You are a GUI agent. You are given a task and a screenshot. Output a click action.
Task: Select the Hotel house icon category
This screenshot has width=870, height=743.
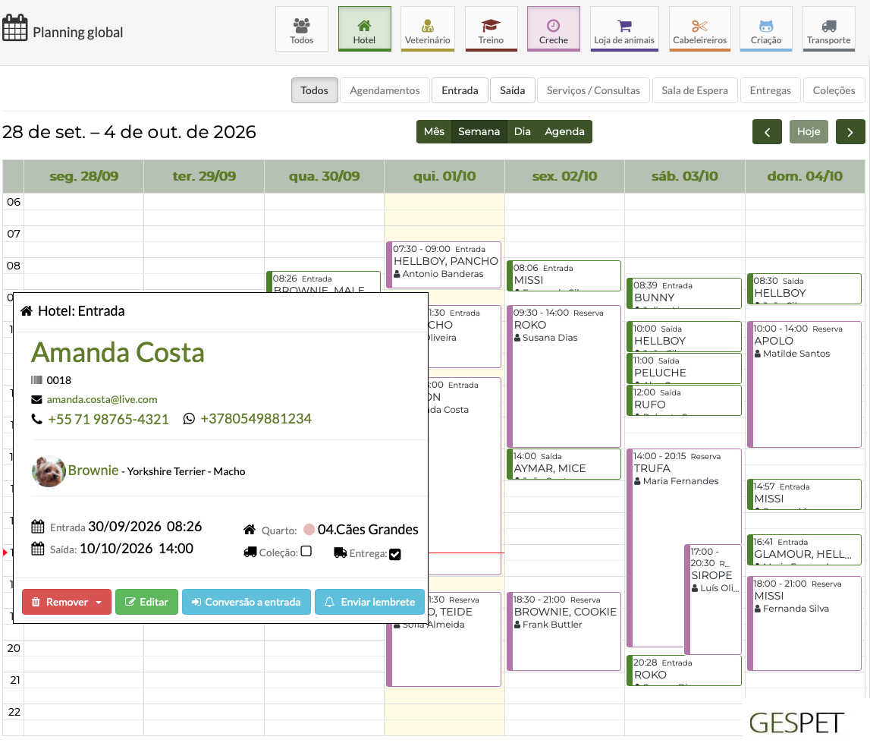tap(365, 29)
